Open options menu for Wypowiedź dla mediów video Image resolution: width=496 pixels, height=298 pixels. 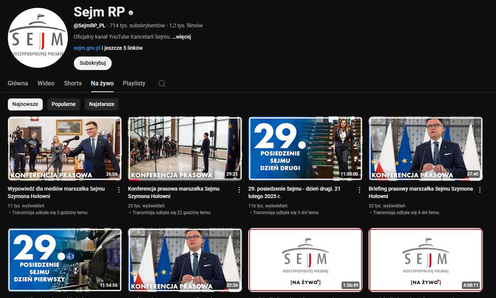(x=119, y=190)
